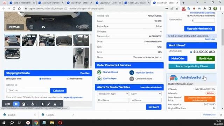This screenshot has height=126, width=224.
Task: Click the Inspection Services icon
Action: [132, 72]
